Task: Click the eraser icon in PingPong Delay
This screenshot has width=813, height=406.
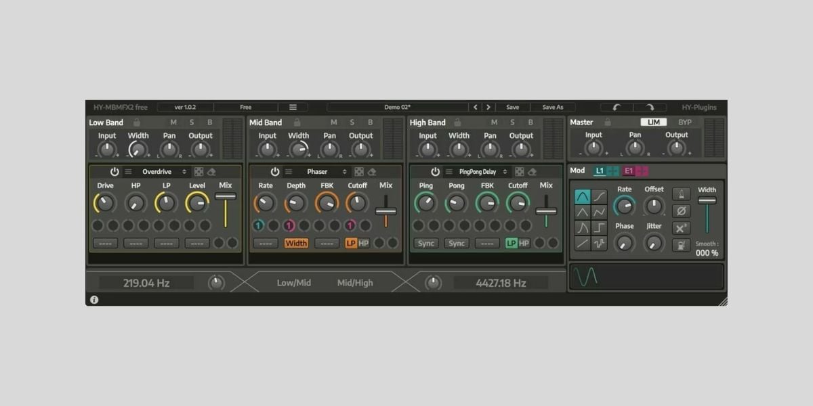Action: (532, 172)
